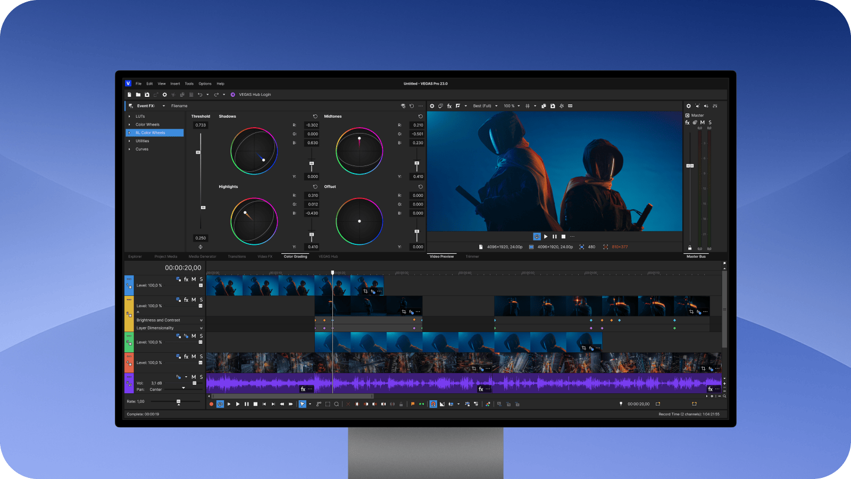Solo the blue video track 1

[x=201, y=279]
